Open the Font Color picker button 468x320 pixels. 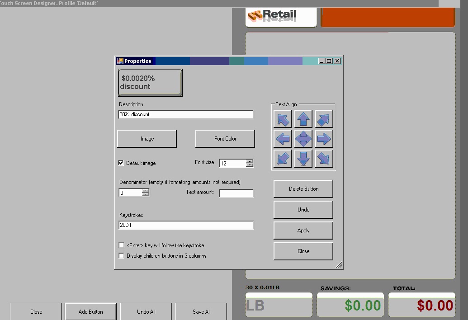(x=225, y=139)
